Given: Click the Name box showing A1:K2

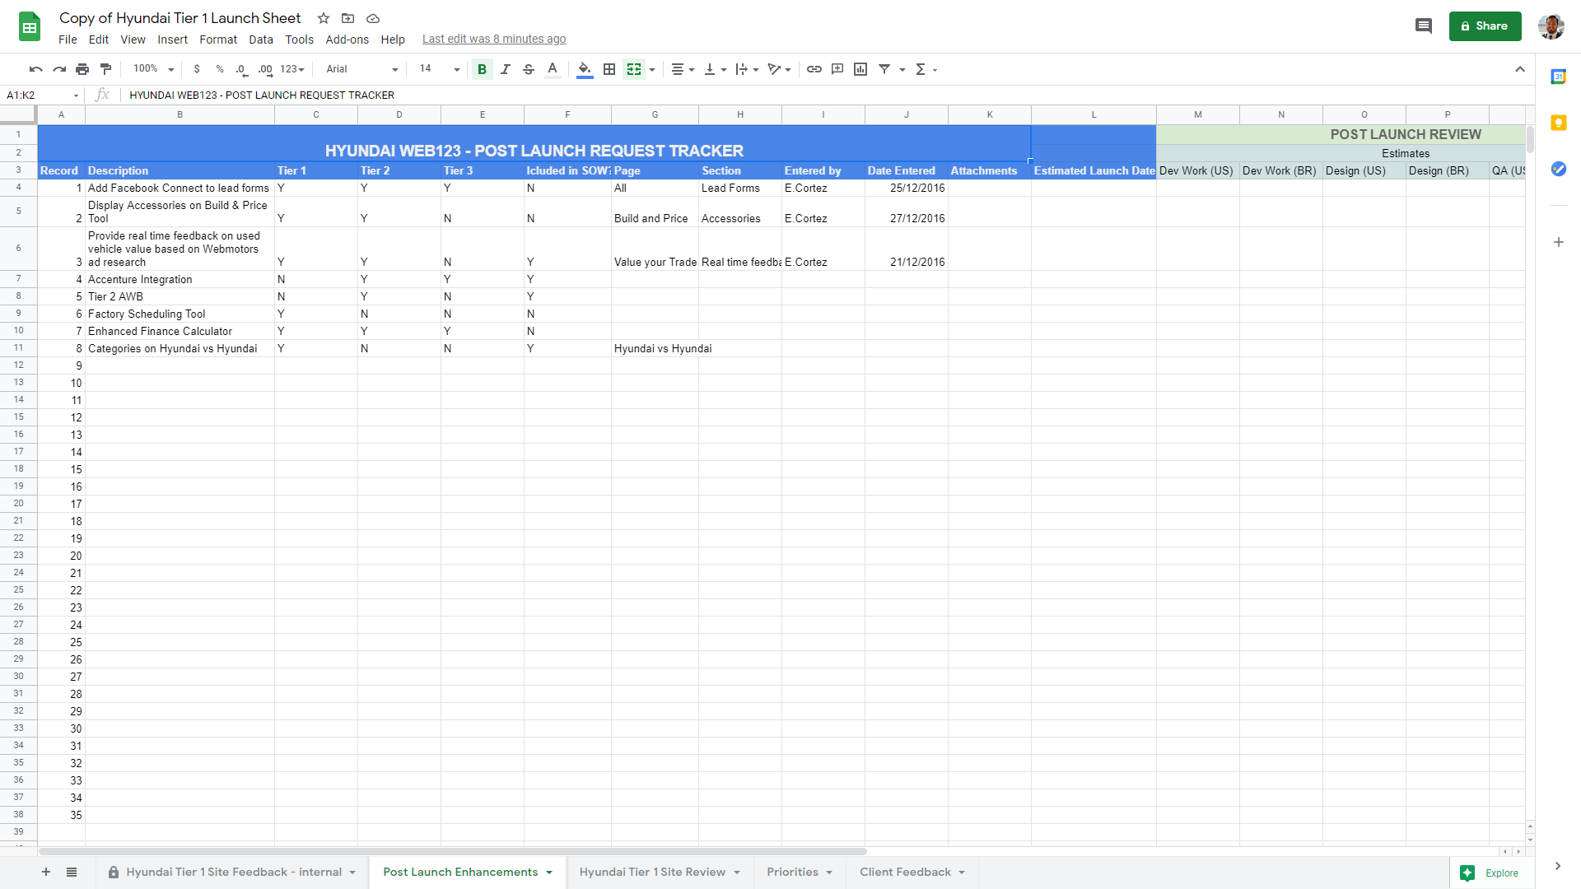Looking at the screenshot, I should (42, 95).
